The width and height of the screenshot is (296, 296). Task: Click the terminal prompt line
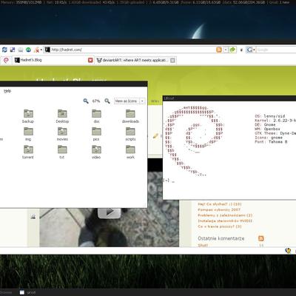pos(169,181)
